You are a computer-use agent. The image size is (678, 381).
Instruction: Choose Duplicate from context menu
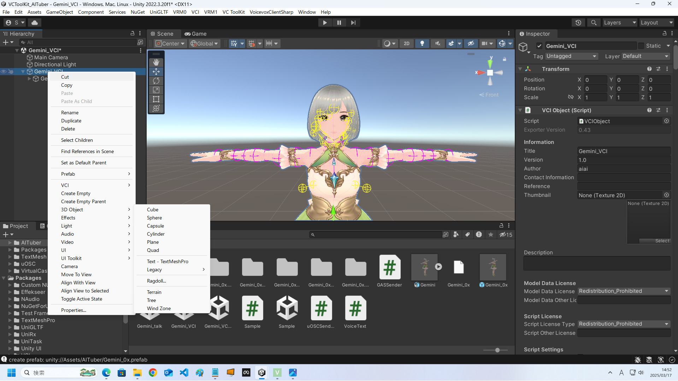click(71, 121)
